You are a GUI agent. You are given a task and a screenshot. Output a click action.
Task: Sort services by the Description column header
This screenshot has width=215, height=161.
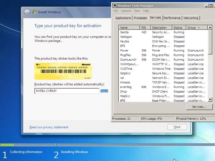pyautogui.click(x=161, y=28)
